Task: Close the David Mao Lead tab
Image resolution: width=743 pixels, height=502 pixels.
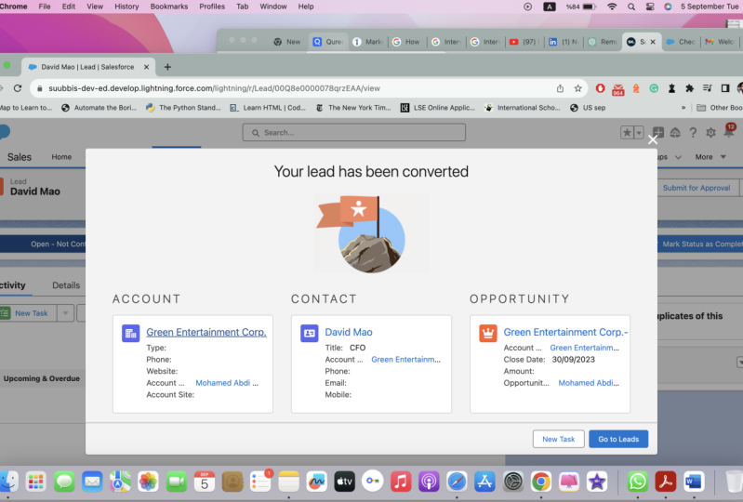Action: tap(146, 67)
